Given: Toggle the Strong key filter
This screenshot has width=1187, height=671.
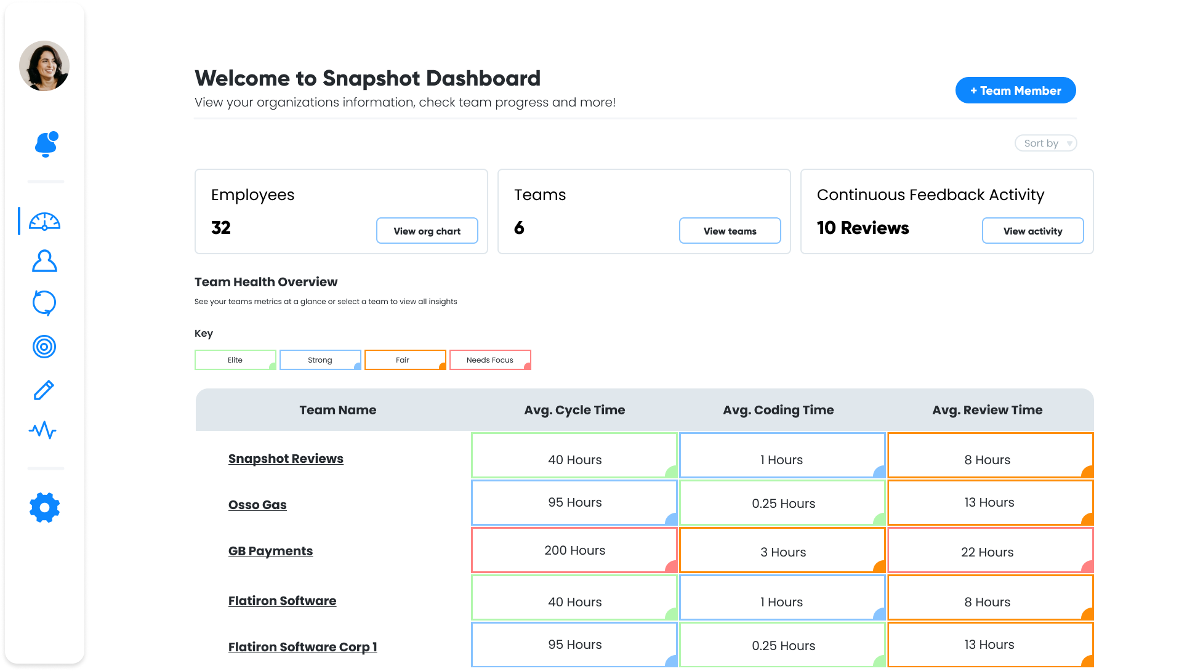Looking at the screenshot, I should coord(320,360).
